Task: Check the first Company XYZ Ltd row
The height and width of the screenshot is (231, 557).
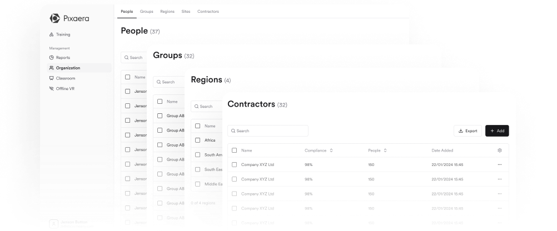Action: tap(234, 164)
